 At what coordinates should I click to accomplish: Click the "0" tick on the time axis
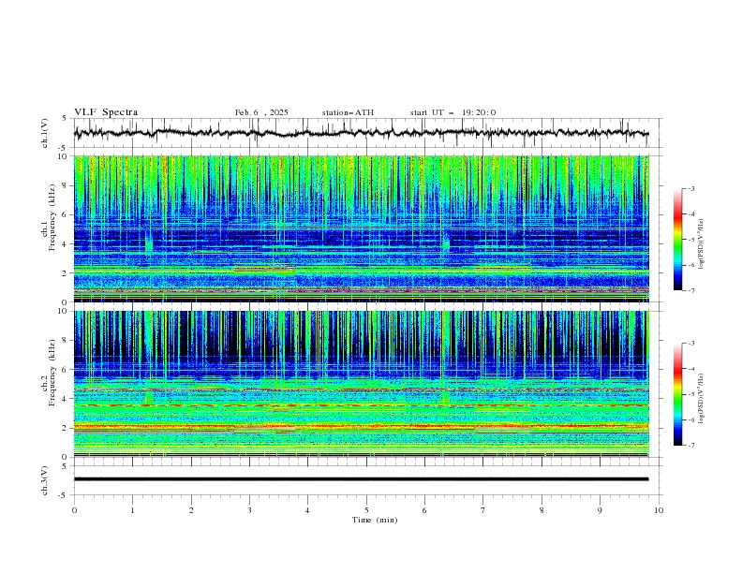[x=74, y=510]
